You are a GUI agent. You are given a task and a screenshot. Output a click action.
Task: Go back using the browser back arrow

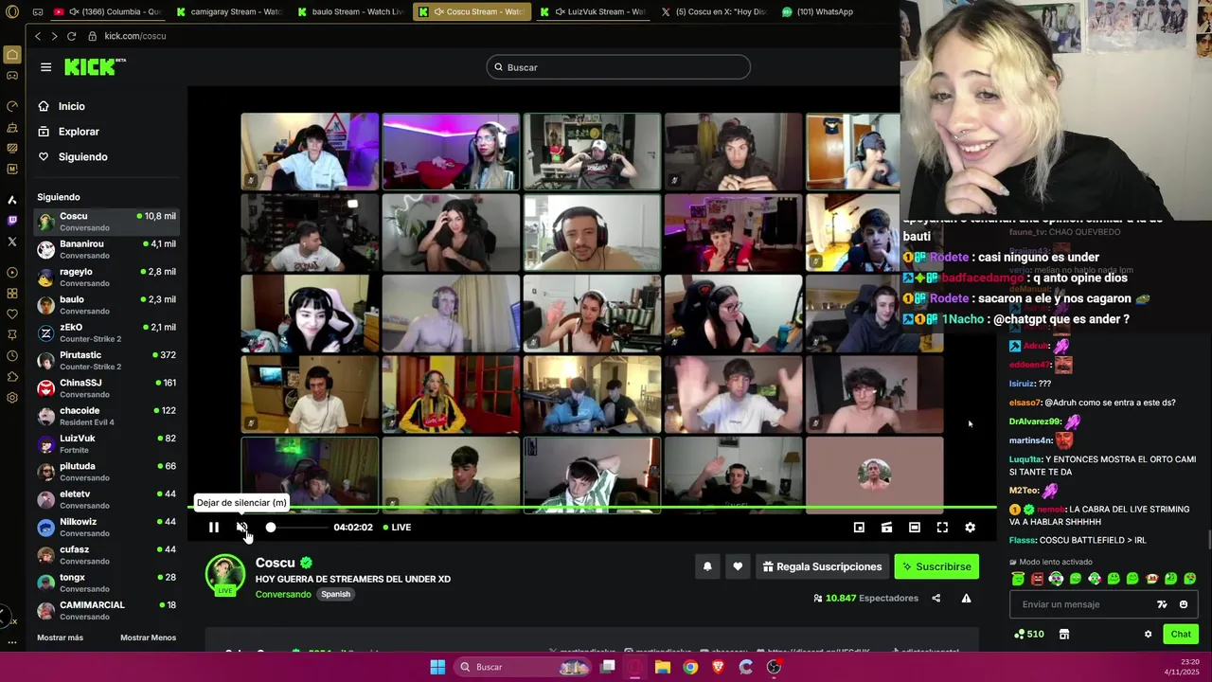coord(38,36)
